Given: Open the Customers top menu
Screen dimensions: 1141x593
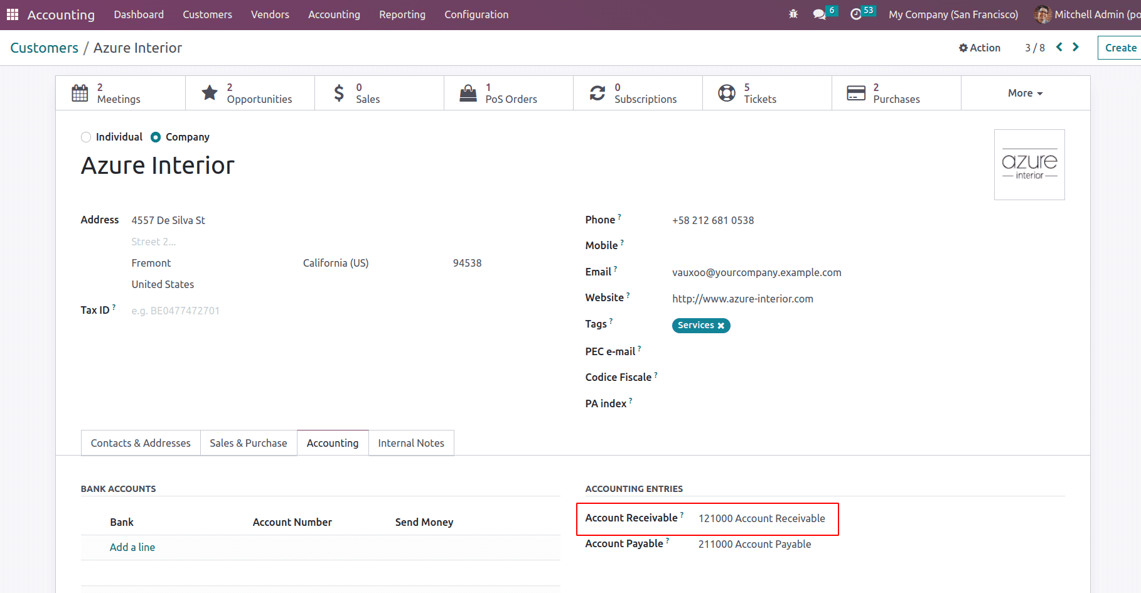Looking at the screenshot, I should coord(207,14).
